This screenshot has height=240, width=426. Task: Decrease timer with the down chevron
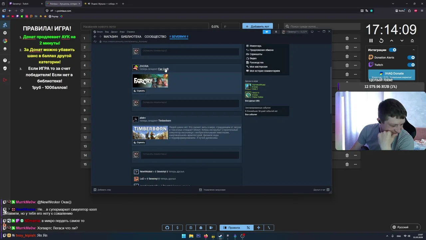pos(402,41)
